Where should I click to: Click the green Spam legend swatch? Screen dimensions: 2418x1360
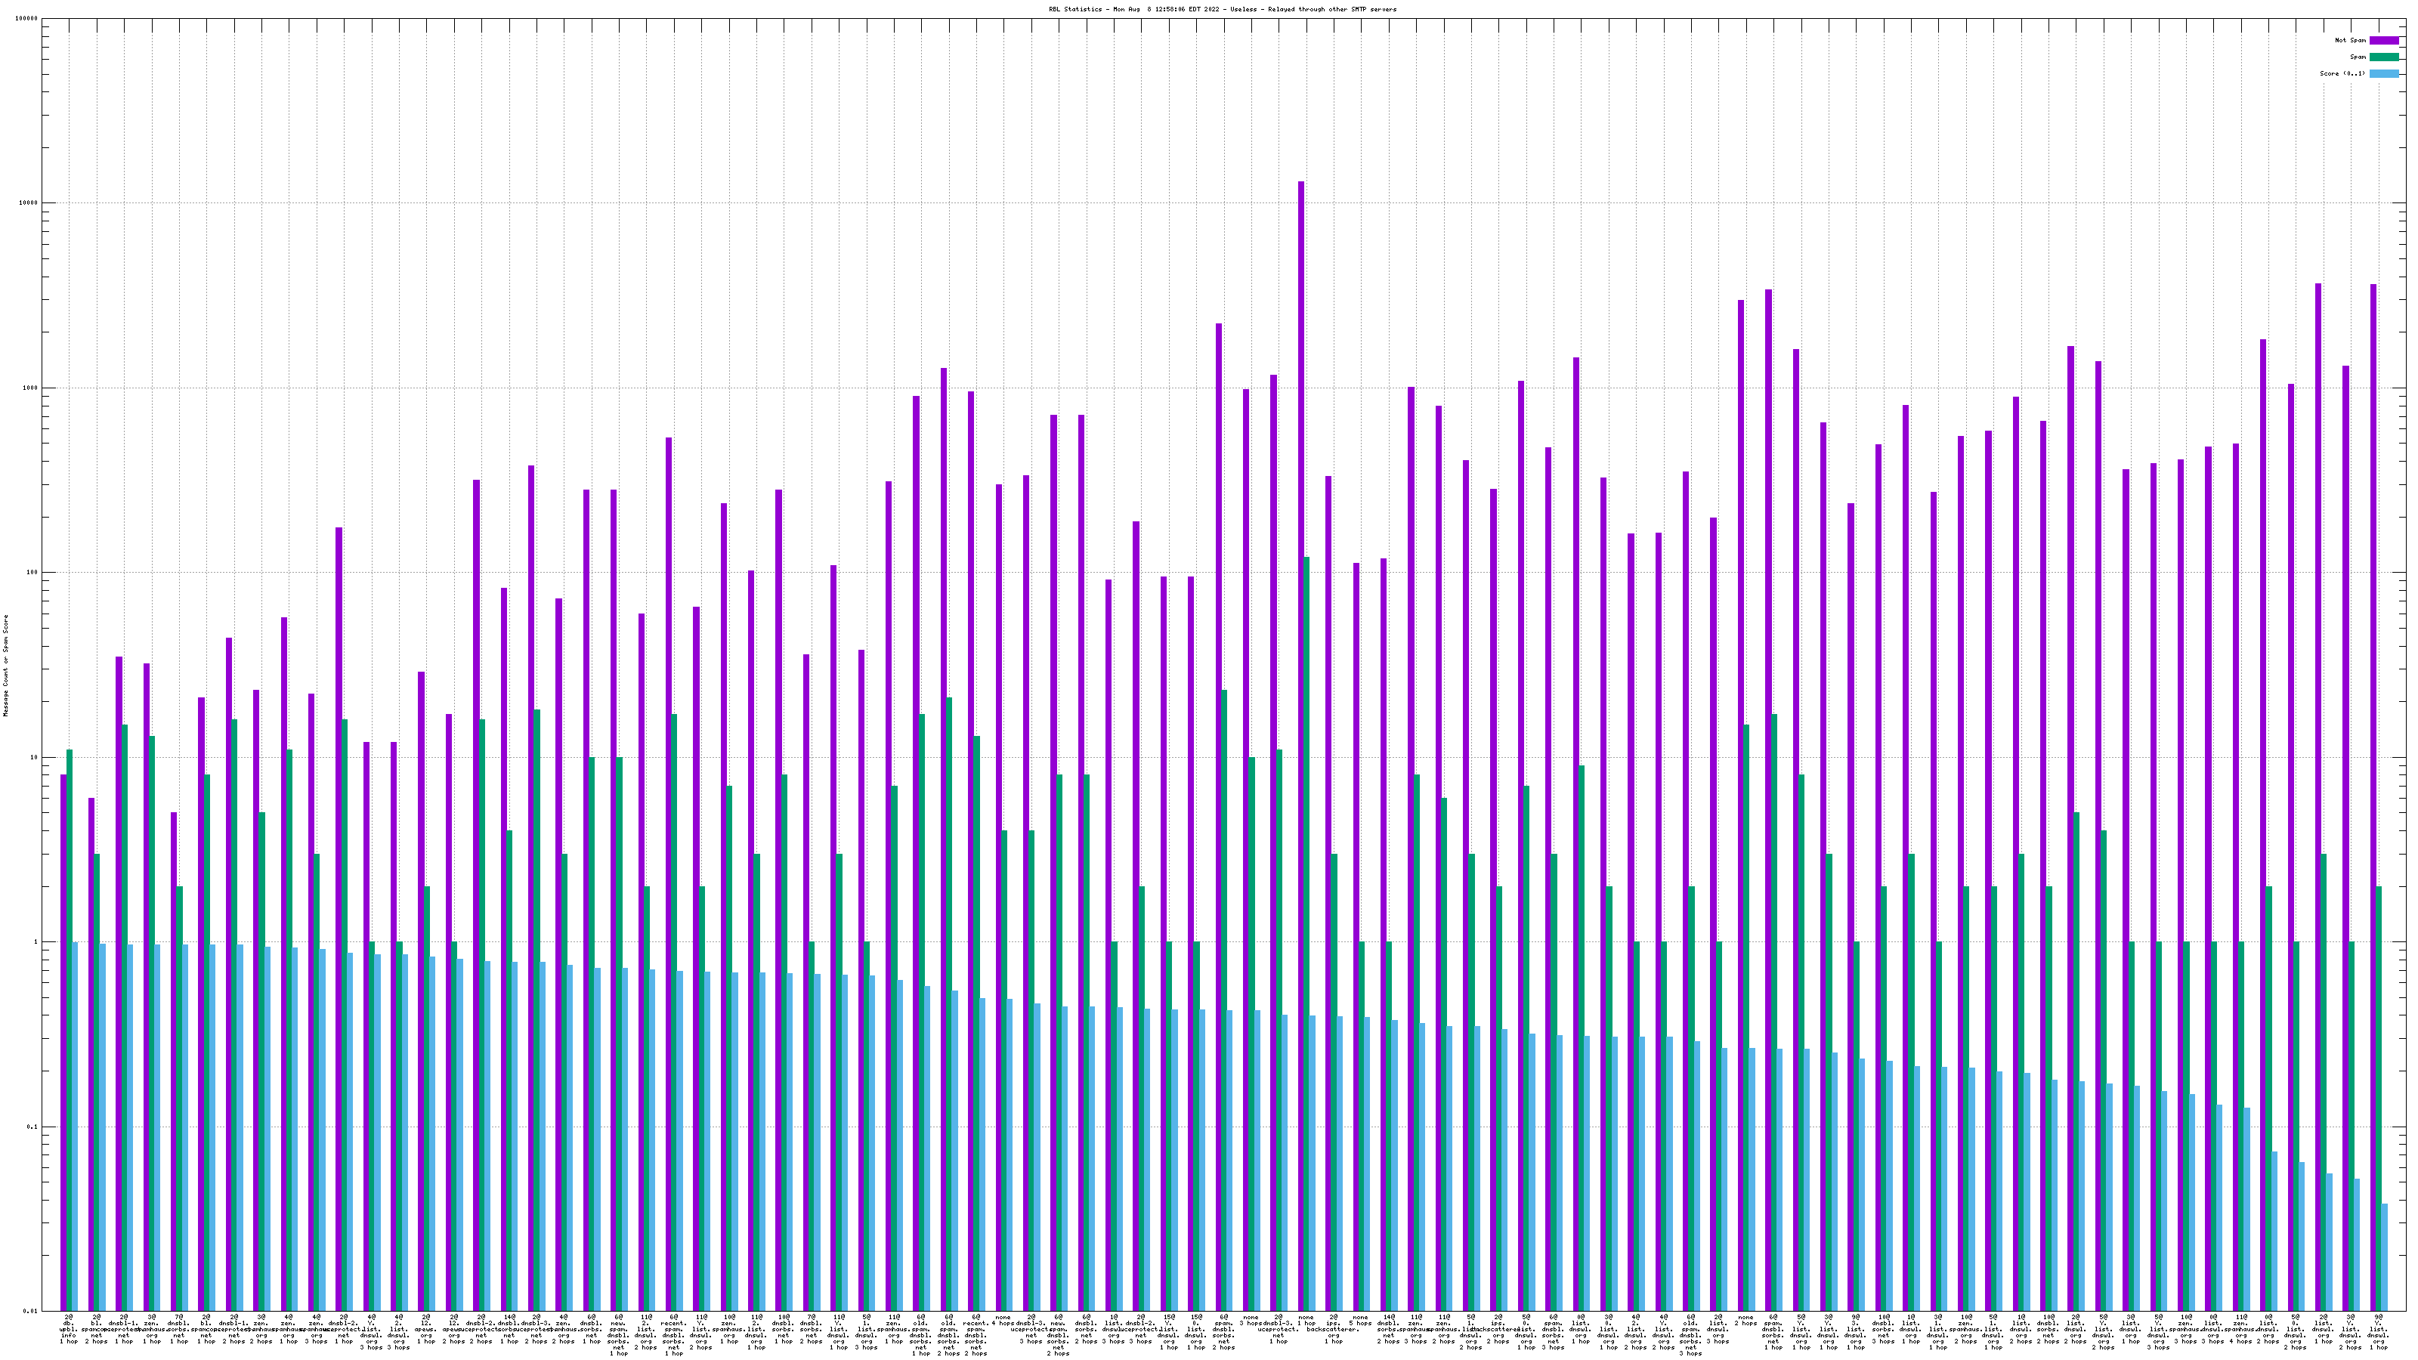(2384, 57)
